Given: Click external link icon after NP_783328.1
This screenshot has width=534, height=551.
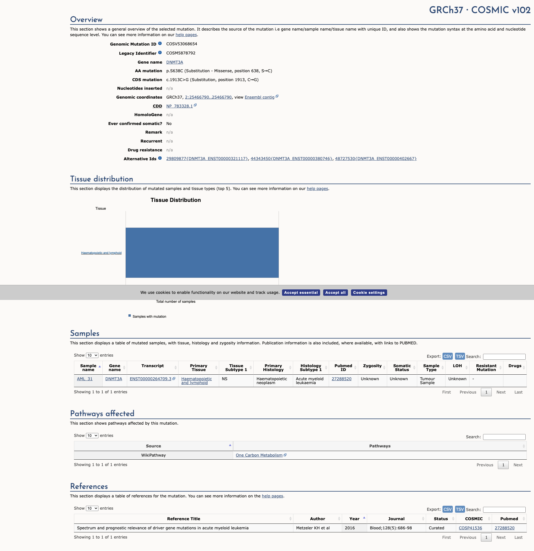Looking at the screenshot, I should [195, 105].
